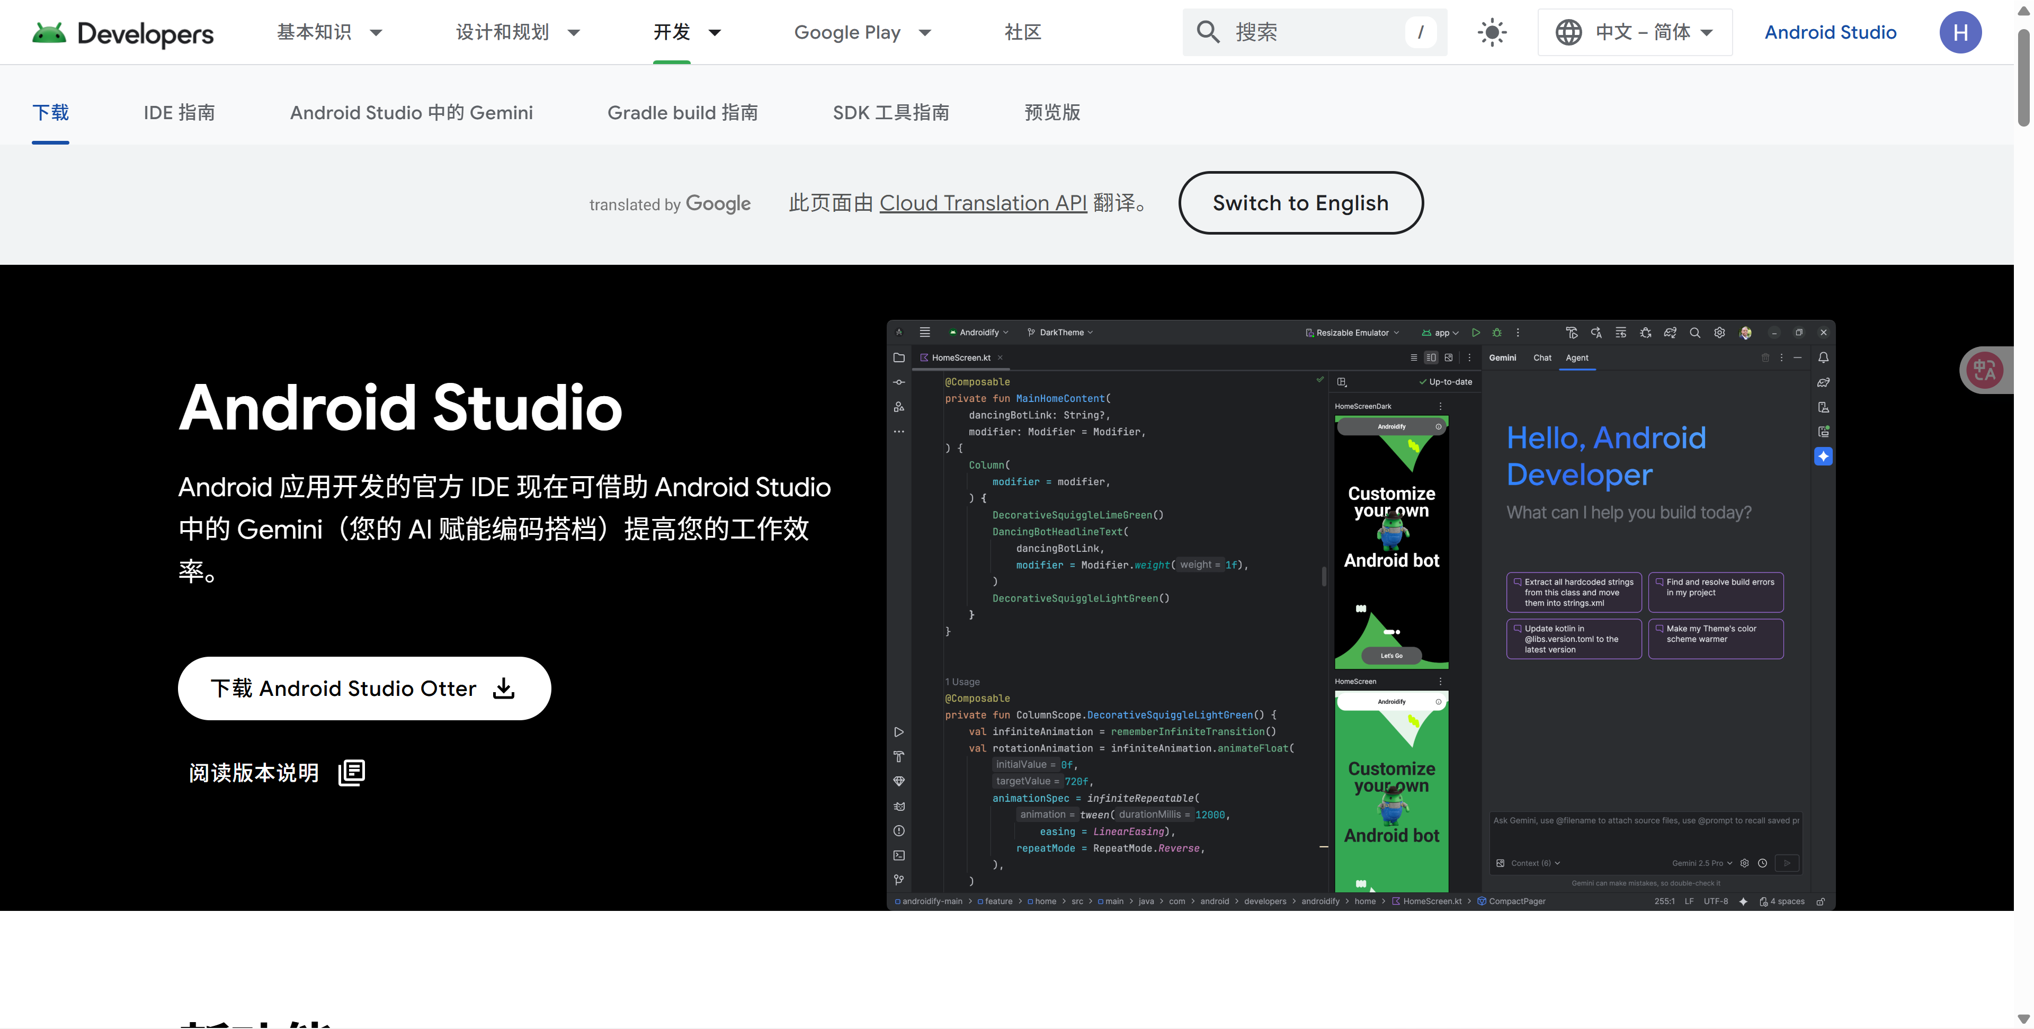Select the 预览版 tab

point(1052,112)
